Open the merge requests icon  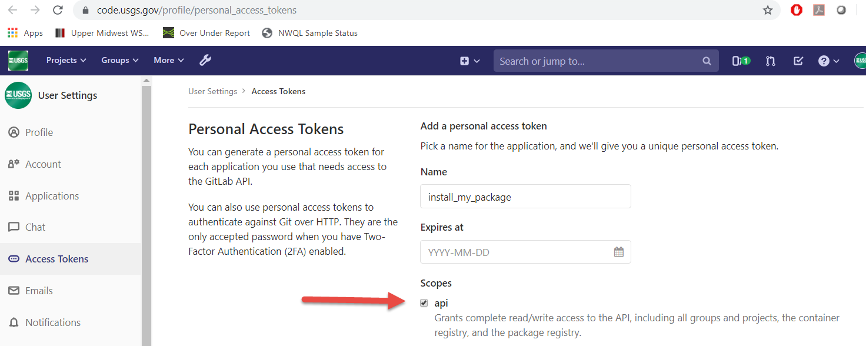pyautogui.click(x=771, y=61)
